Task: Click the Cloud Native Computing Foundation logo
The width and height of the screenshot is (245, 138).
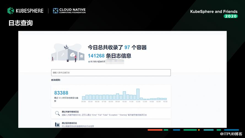Action: (x=69, y=11)
